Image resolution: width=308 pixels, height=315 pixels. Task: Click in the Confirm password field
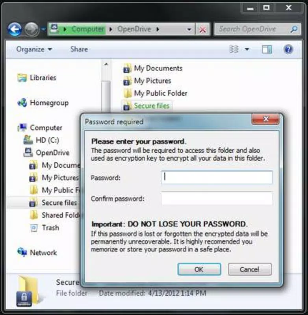click(217, 198)
